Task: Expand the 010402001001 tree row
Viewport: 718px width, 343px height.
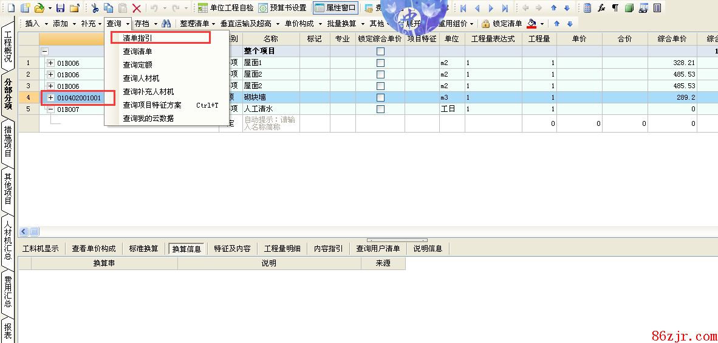Action: [x=50, y=98]
